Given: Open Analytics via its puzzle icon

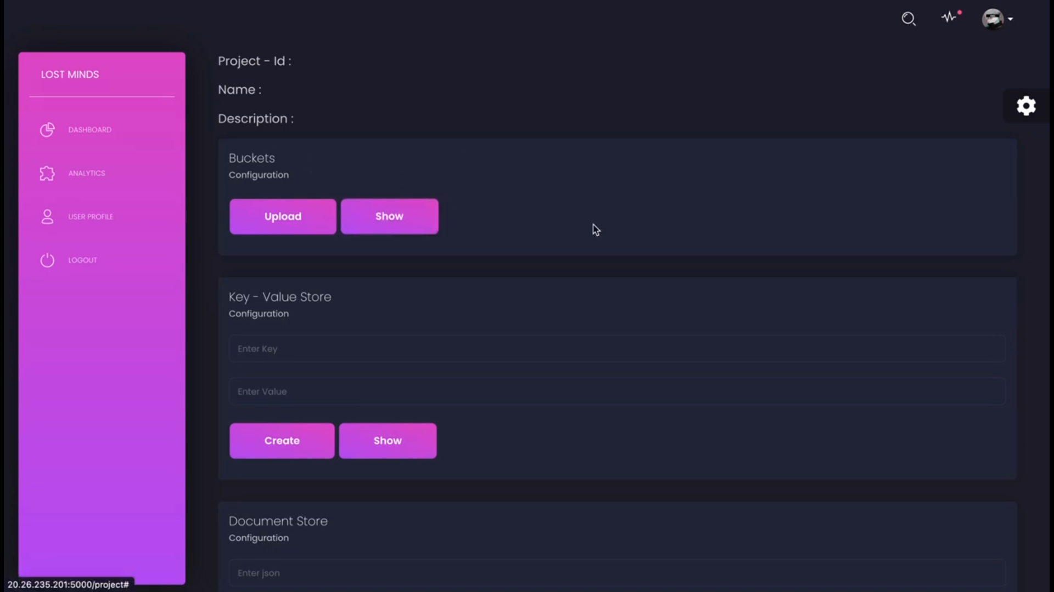Looking at the screenshot, I should pos(47,173).
